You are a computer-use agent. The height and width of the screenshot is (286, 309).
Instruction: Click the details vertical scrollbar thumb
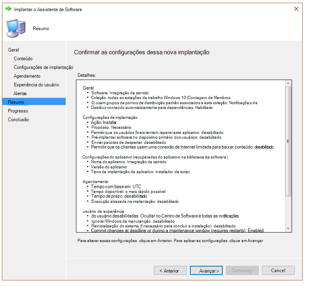click(288, 141)
